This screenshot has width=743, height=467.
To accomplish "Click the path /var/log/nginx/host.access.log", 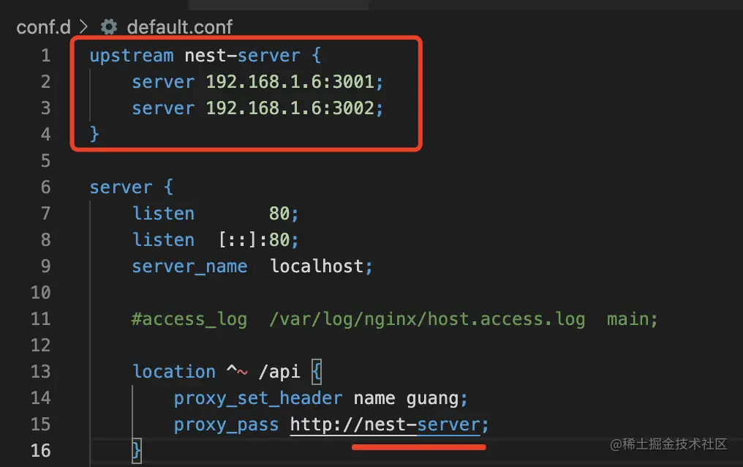I will 427,319.
